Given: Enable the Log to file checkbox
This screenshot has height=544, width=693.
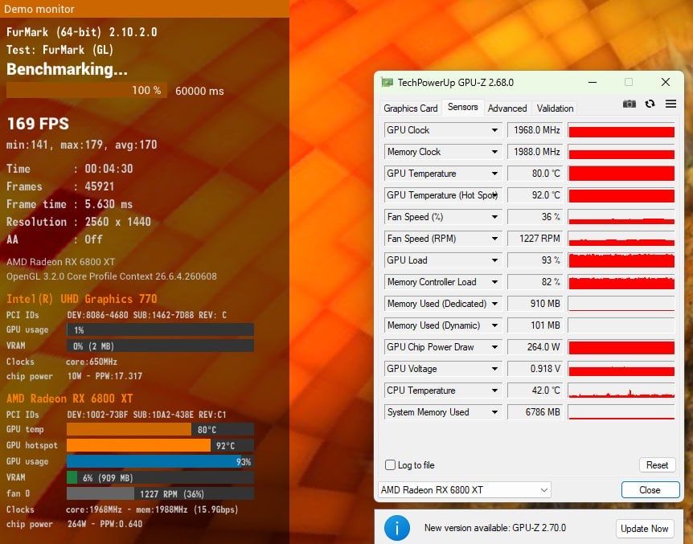Looking at the screenshot, I should (x=390, y=465).
